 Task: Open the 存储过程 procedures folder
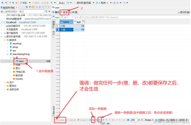19,72
